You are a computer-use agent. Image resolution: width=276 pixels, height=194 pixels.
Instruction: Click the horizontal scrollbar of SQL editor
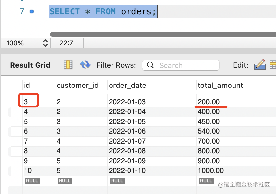[x=163, y=34]
